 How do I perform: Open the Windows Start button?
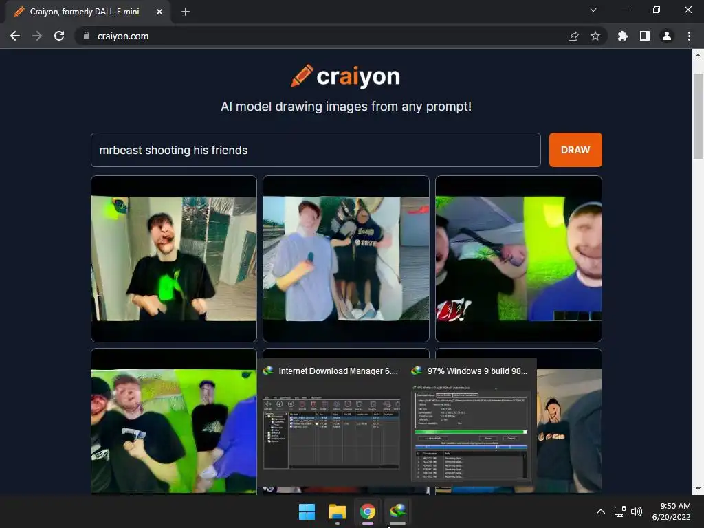tap(307, 511)
